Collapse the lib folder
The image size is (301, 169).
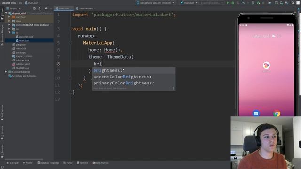(x=9, y=32)
